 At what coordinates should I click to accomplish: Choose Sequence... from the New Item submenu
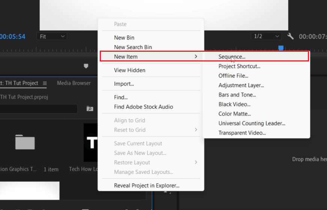pos(232,57)
